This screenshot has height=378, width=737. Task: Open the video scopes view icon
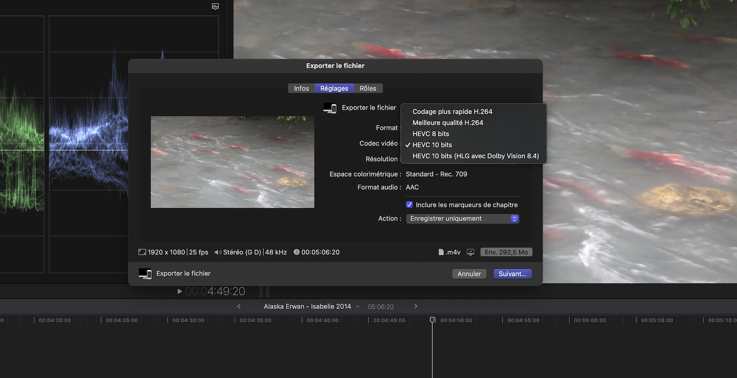[215, 6]
